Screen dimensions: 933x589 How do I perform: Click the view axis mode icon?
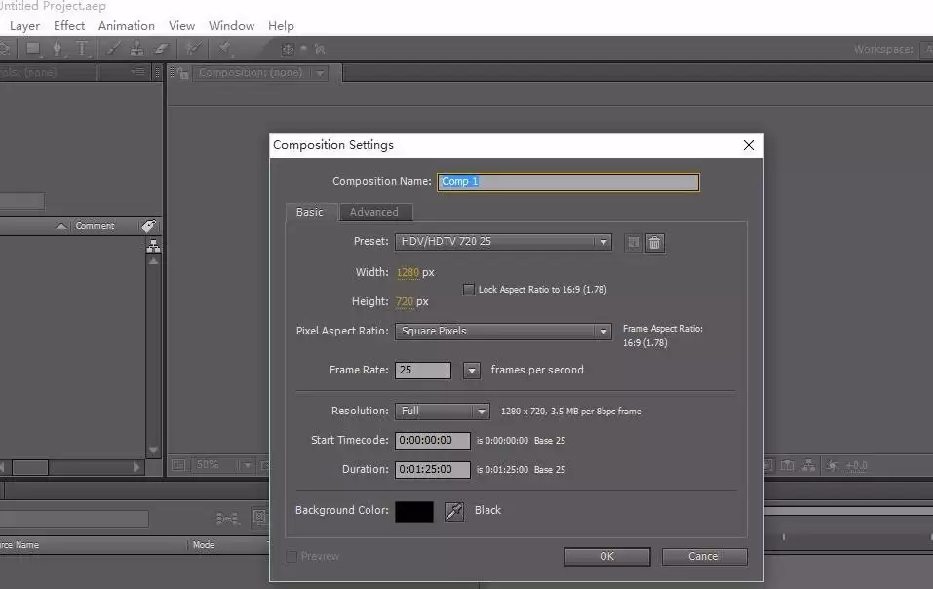click(320, 50)
